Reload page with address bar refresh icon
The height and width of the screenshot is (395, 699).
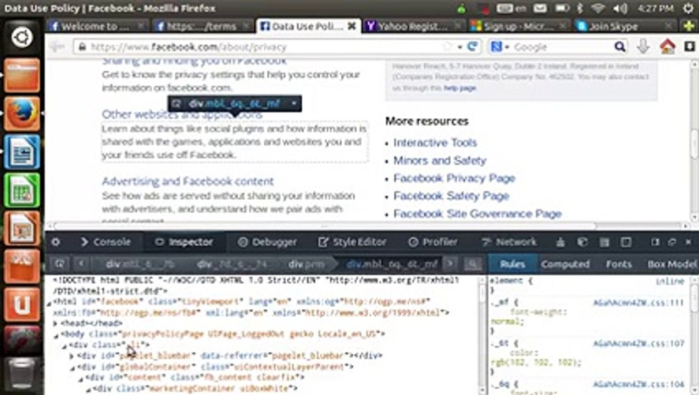(x=472, y=47)
